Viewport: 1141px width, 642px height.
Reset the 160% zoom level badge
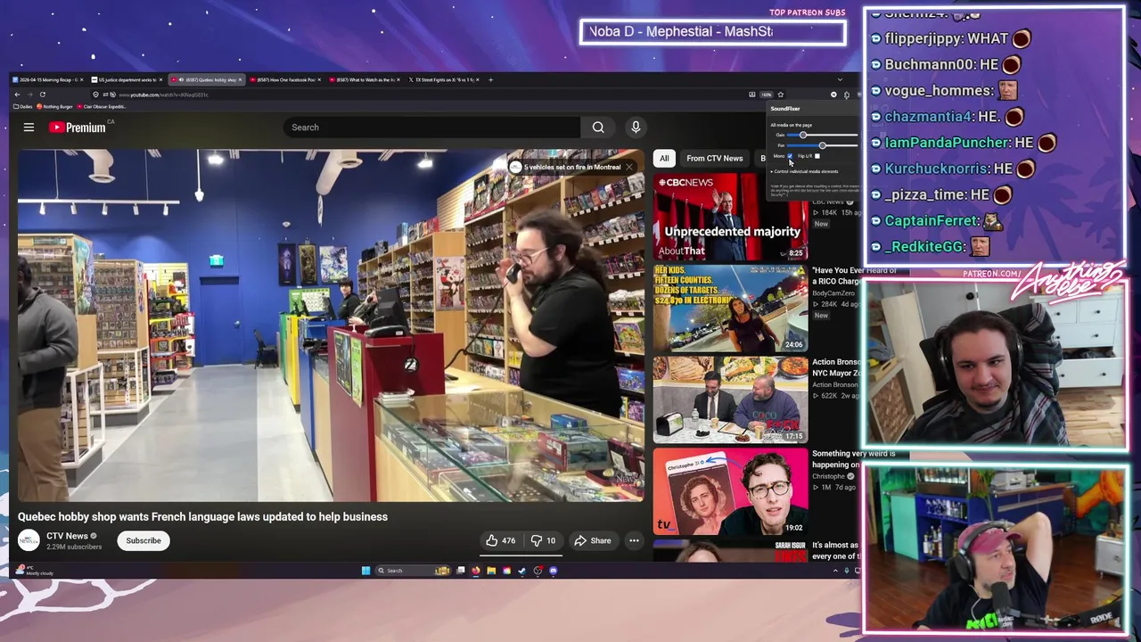tap(767, 95)
